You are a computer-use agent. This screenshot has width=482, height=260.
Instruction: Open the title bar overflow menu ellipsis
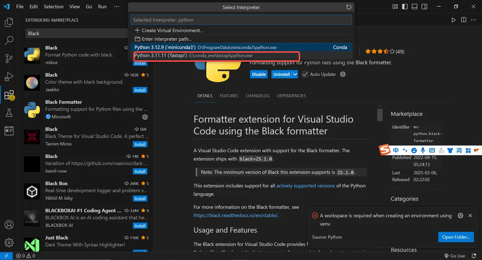coord(117,7)
